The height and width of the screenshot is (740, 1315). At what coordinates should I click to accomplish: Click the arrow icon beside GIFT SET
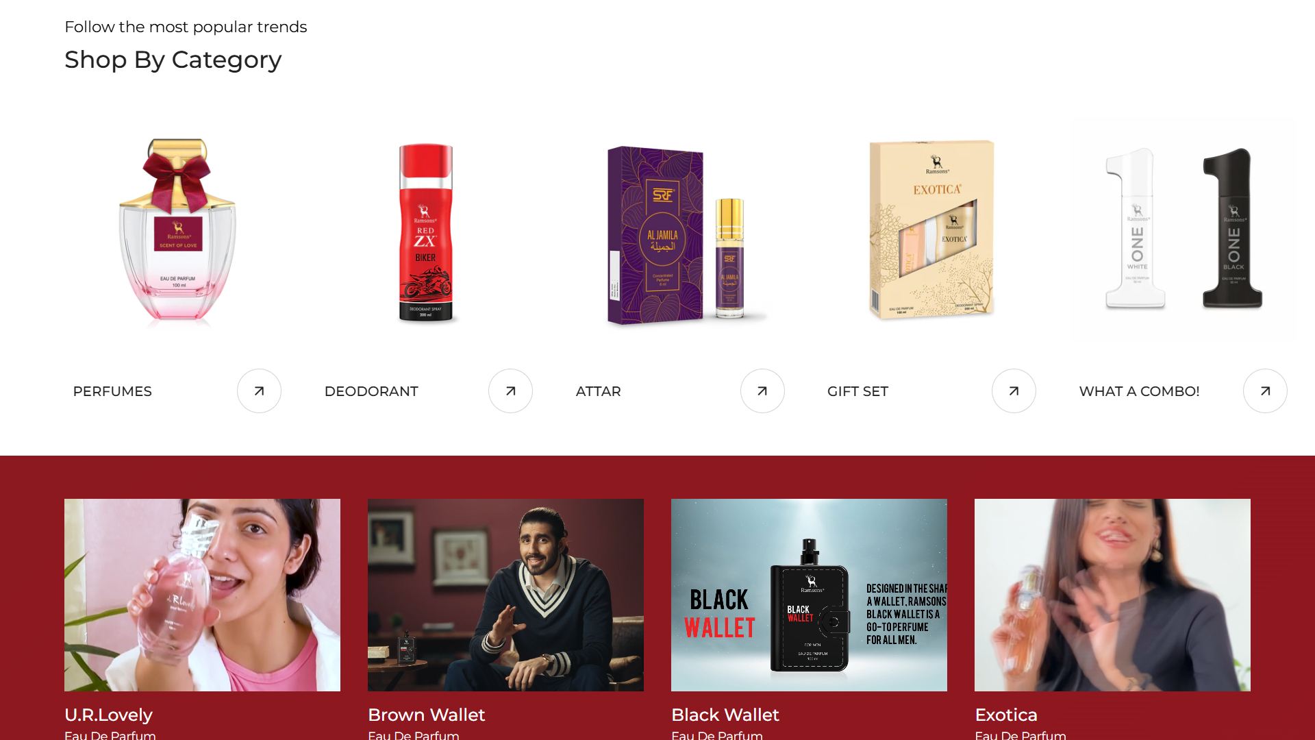point(1014,391)
